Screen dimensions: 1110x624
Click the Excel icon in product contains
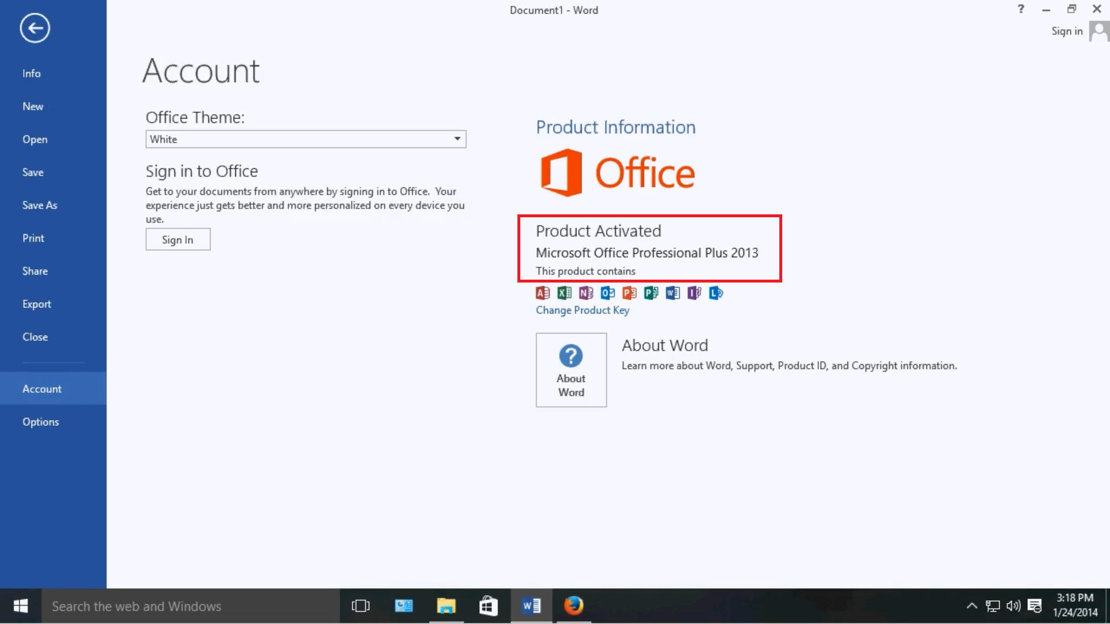coord(564,292)
